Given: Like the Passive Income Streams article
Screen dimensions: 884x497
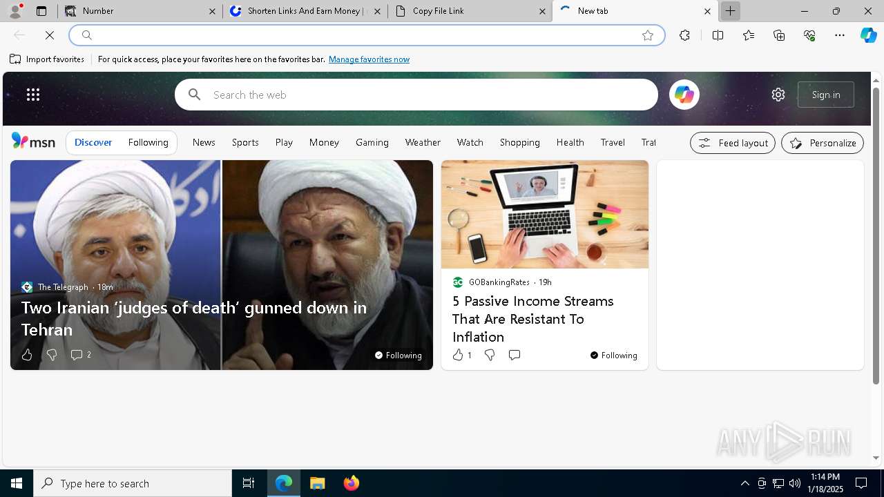Looking at the screenshot, I should point(461,355).
